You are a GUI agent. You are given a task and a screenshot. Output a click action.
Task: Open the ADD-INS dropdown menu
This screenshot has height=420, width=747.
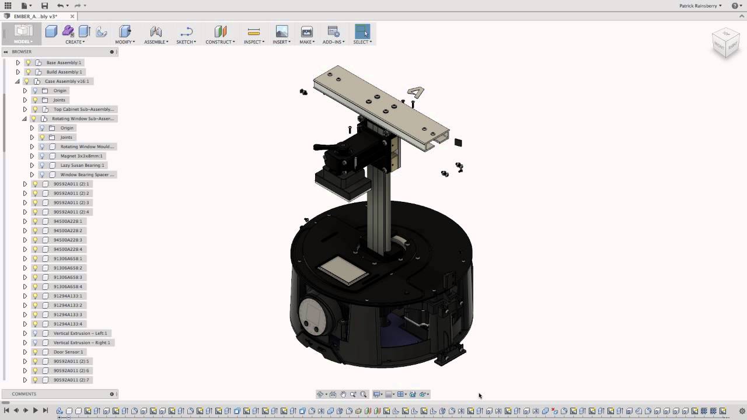click(x=333, y=42)
